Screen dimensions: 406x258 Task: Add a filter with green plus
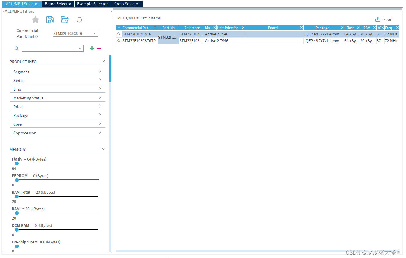click(92, 48)
